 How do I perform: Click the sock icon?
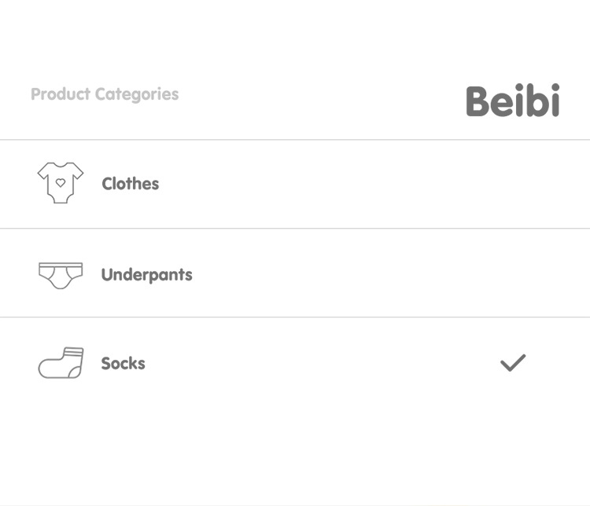(x=61, y=363)
